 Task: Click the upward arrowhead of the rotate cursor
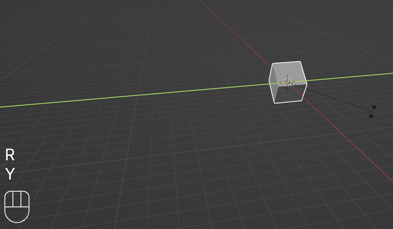tap(374, 107)
